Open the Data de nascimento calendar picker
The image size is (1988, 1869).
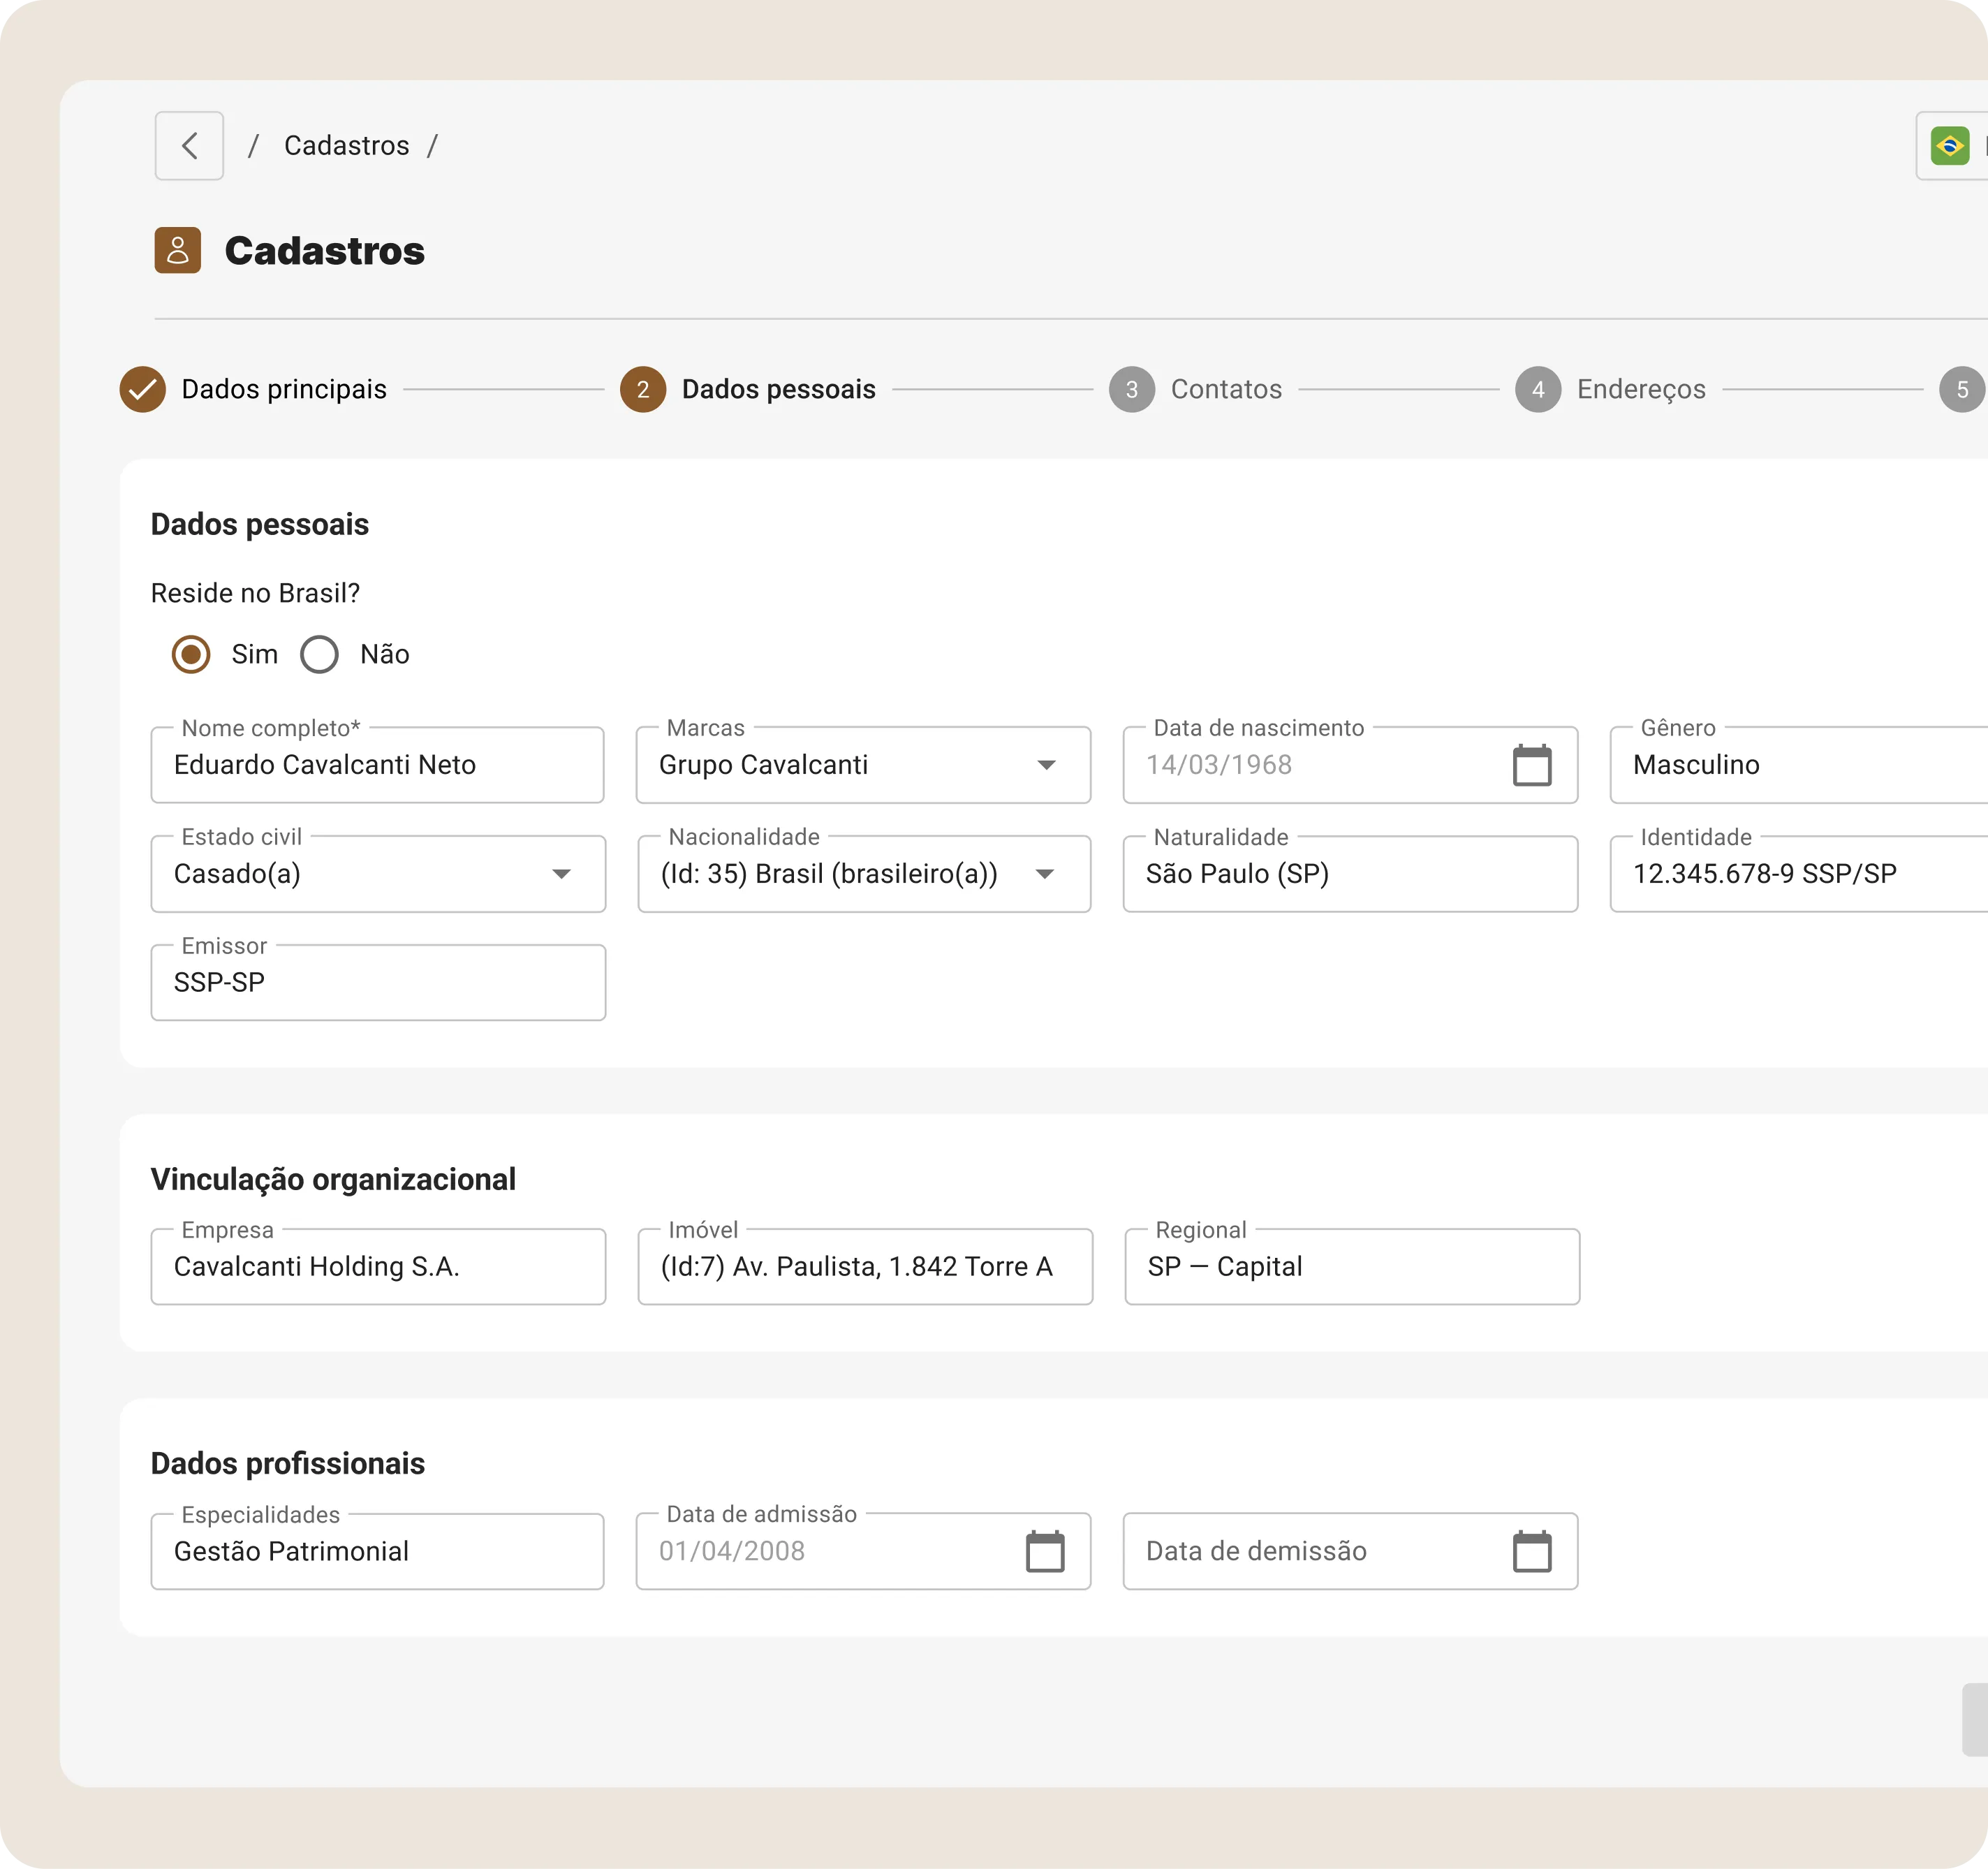point(1531,765)
